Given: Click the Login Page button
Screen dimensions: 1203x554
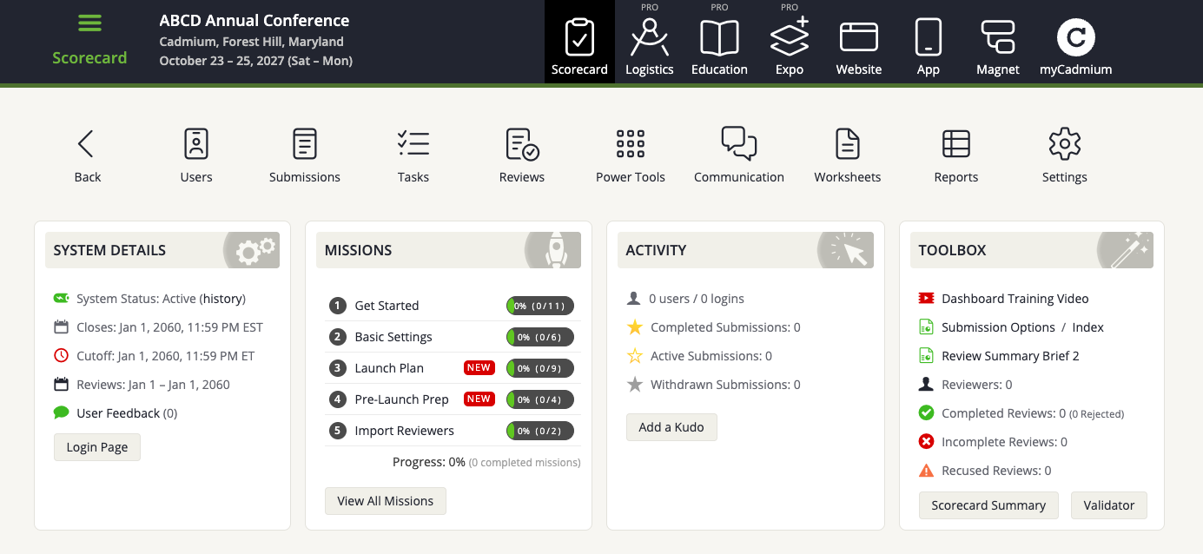Looking at the screenshot, I should 97,447.
